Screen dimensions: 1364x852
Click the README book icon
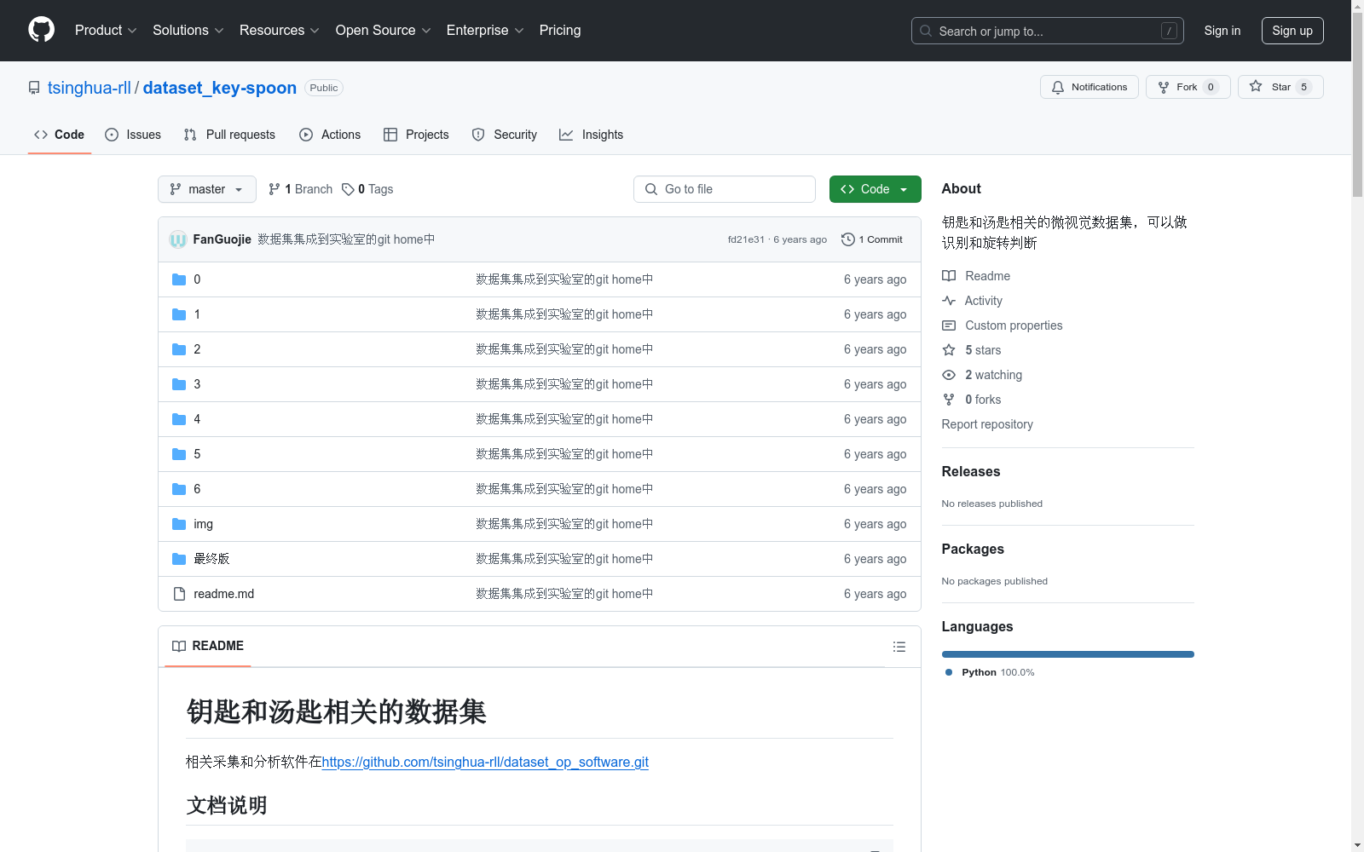coord(179,646)
